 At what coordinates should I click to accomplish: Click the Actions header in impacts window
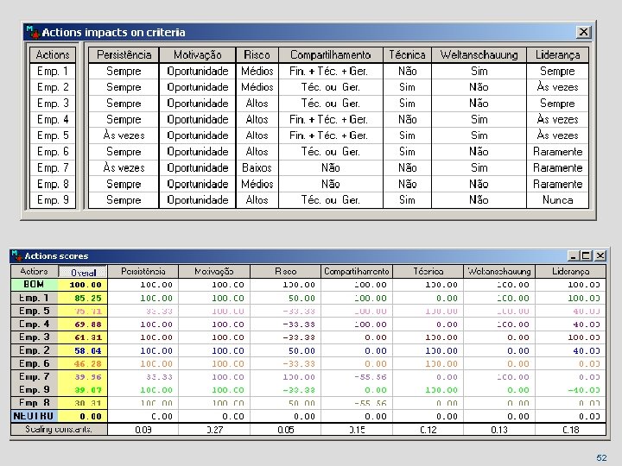53,54
